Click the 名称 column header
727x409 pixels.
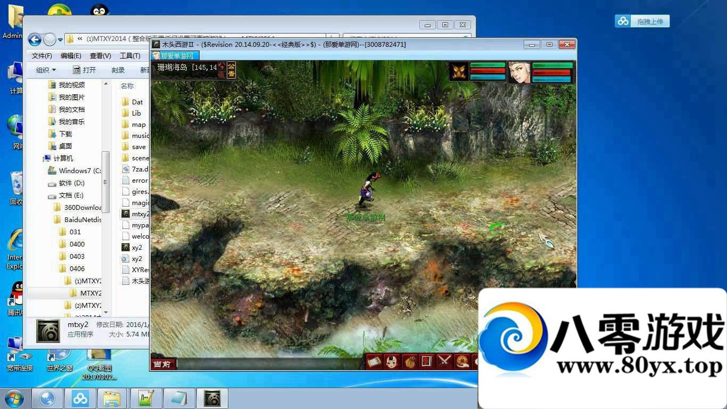point(127,86)
